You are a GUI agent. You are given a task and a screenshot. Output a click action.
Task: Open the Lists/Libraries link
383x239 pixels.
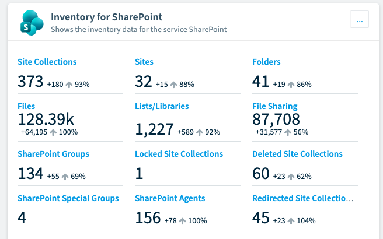click(162, 106)
